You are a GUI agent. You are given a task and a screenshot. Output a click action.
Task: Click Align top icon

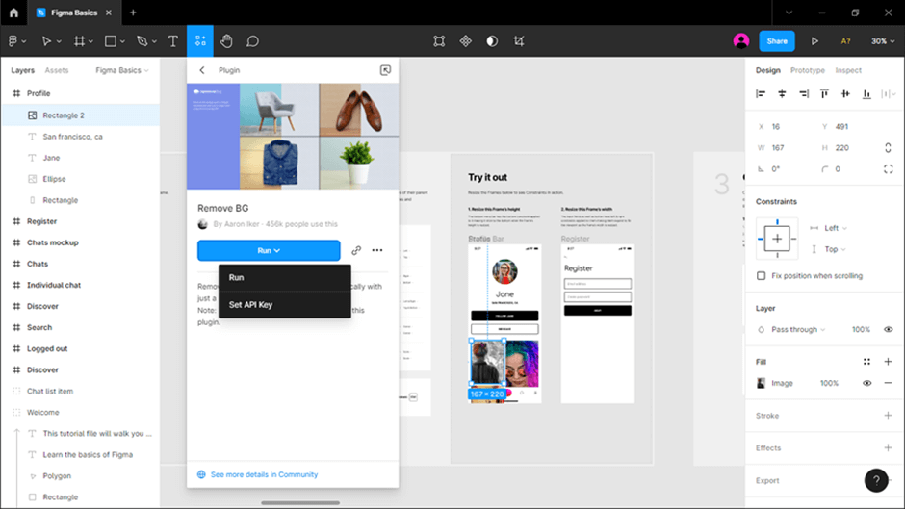(x=824, y=94)
